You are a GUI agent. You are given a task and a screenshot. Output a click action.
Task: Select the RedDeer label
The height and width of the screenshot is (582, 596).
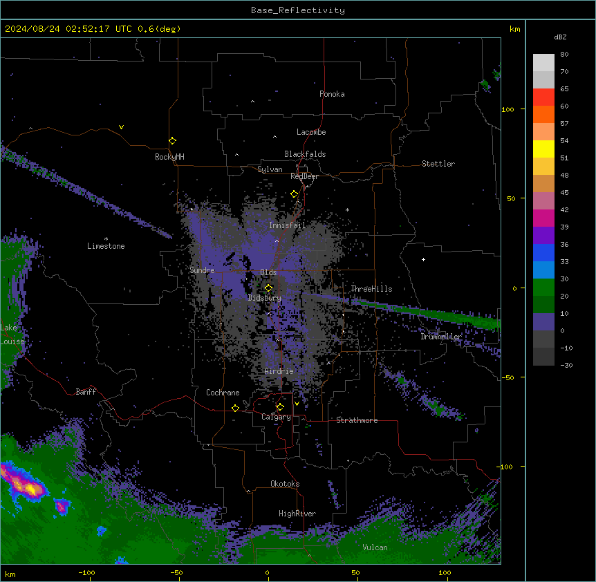304,176
